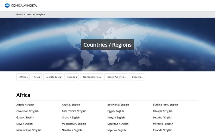Jump to the Asia region section
The width and height of the screenshot is (215, 134).
click(x=36, y=77)
